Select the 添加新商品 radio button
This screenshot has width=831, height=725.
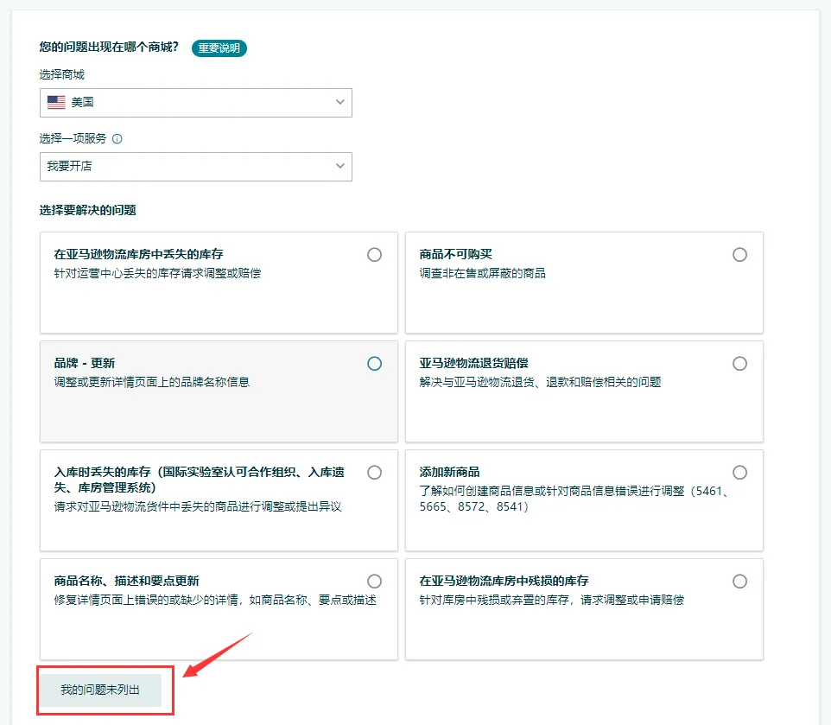[x=739, y=472]
